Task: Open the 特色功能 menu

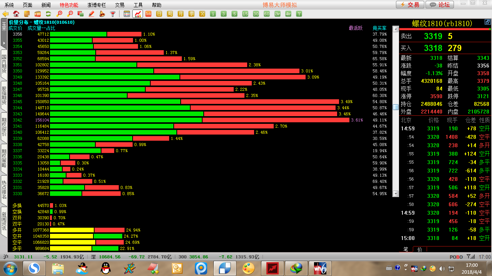Action: click(69, 5)
